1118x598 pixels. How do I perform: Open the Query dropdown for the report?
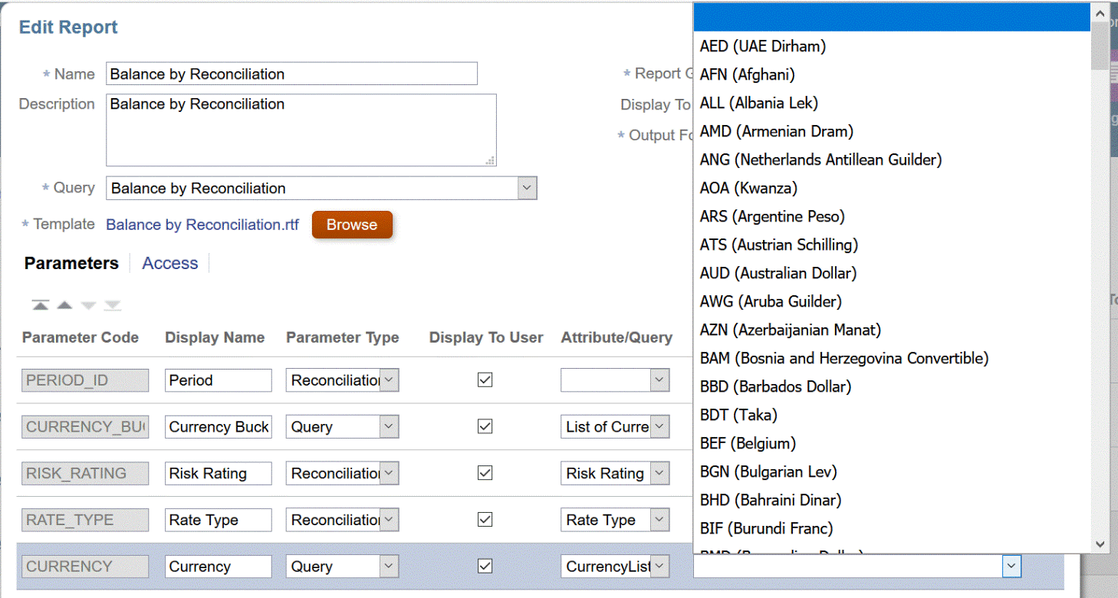[x=526, y=188]
